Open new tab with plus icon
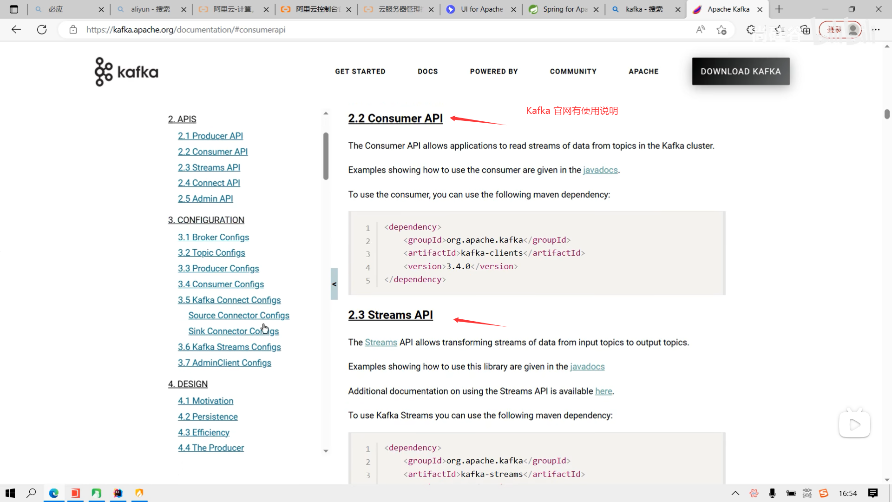Screen dimensions: 892x502 click(779, 9)
